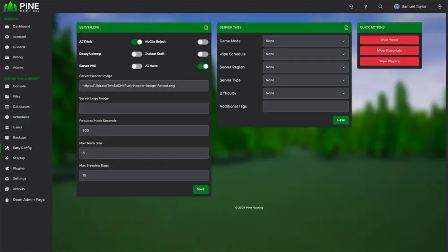Click the red Wipe World button
This screenshot has height=252, width=448.
pos(389,40)
